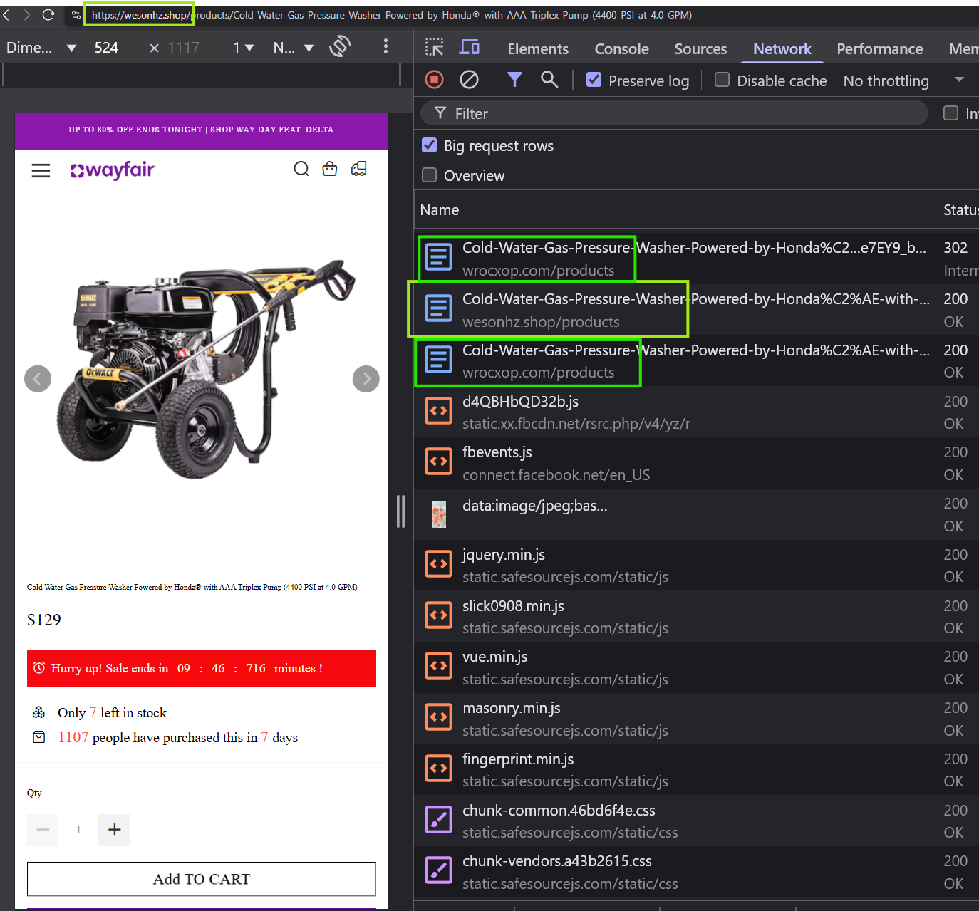The image size is (979, 911).
Task: Select the fingerprint.min.js request
Action: 675,770
